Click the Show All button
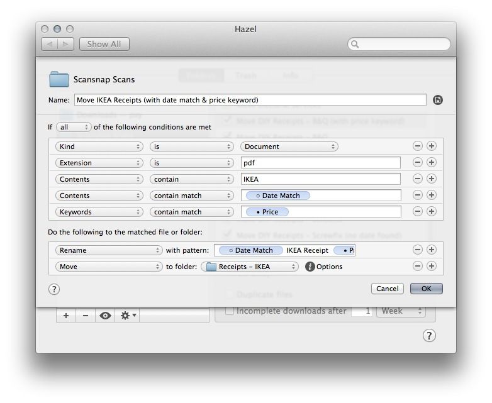 click(104, 44)
